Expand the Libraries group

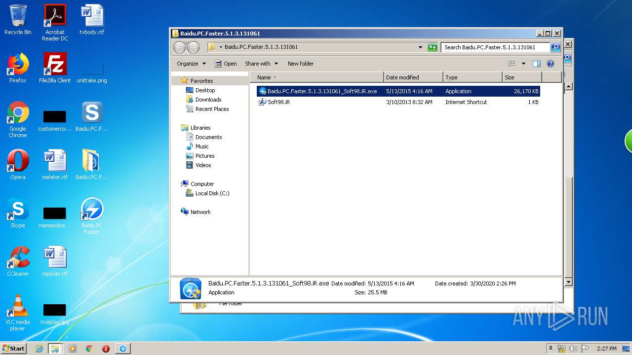[200, 128]
